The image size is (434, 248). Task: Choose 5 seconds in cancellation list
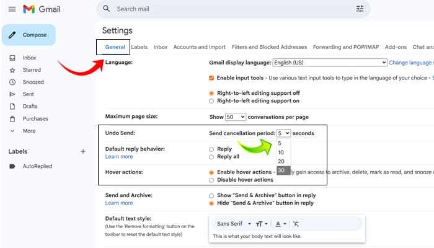(283, 143)
